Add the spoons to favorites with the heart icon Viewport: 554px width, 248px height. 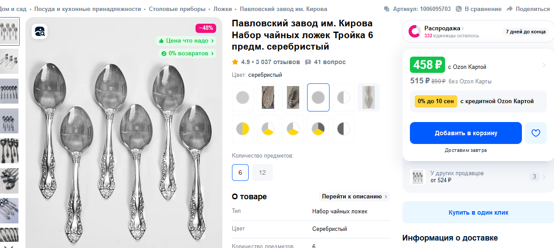tap(536, 133)
